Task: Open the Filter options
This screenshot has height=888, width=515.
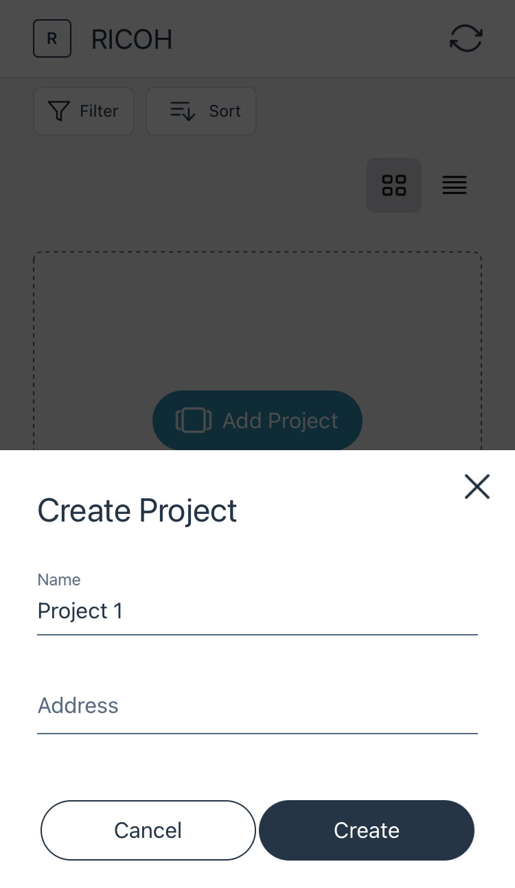Action: [x=84, y=111]
